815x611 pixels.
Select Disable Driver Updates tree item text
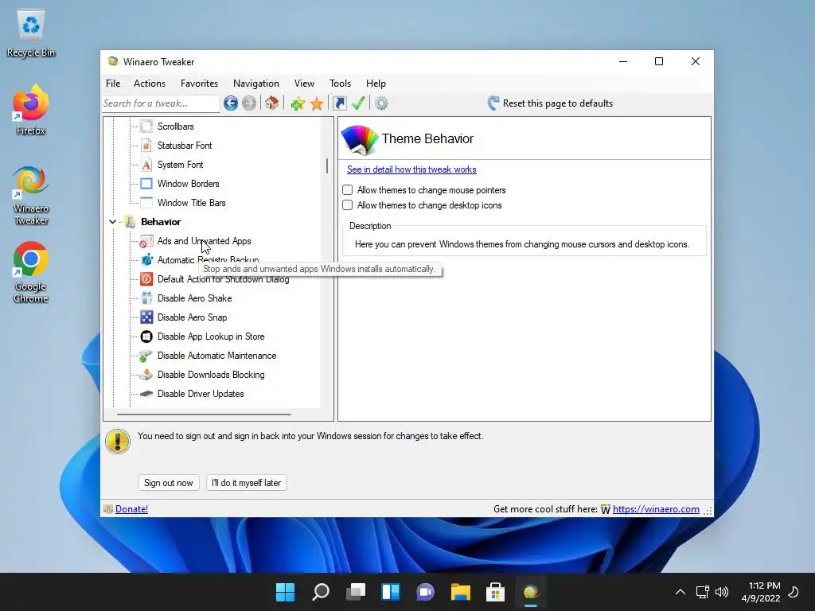point(201,394)
